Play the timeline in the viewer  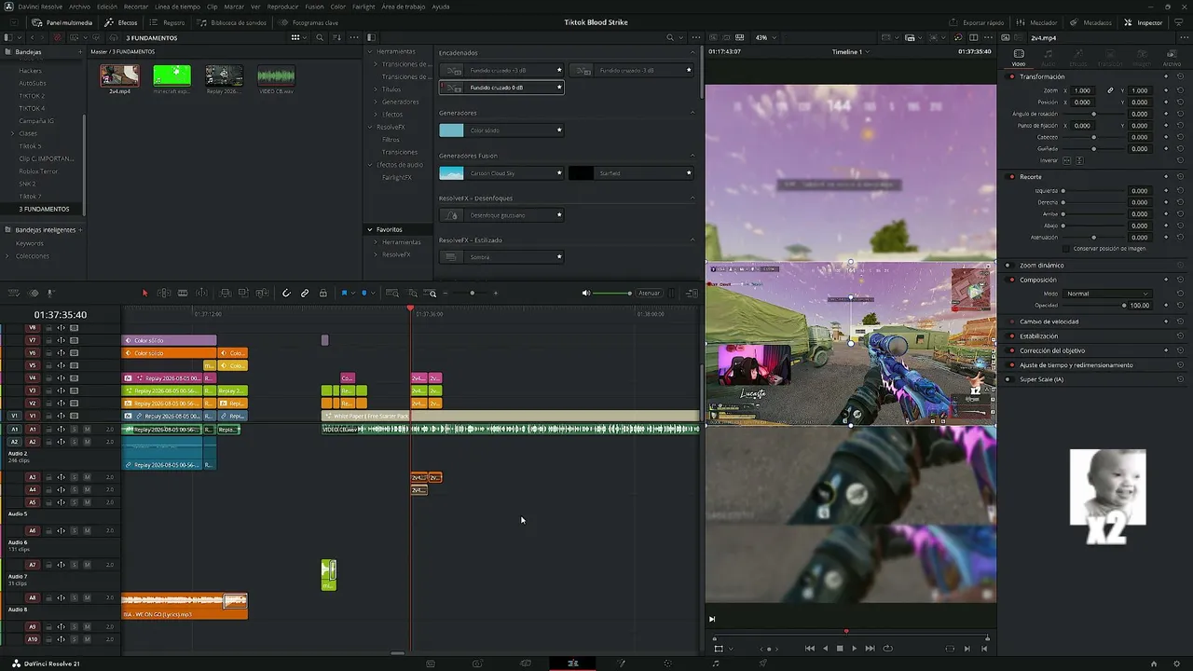[854, 649]
